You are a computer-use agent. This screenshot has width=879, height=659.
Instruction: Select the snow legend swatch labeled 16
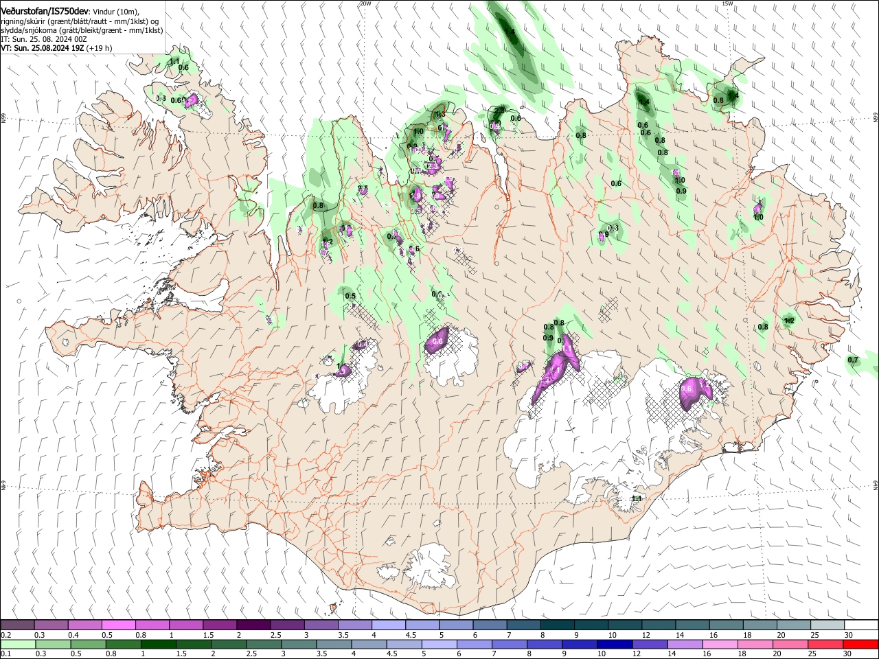coord(725,625)
